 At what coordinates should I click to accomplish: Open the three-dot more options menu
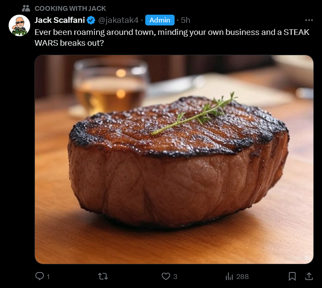[309, 20]
